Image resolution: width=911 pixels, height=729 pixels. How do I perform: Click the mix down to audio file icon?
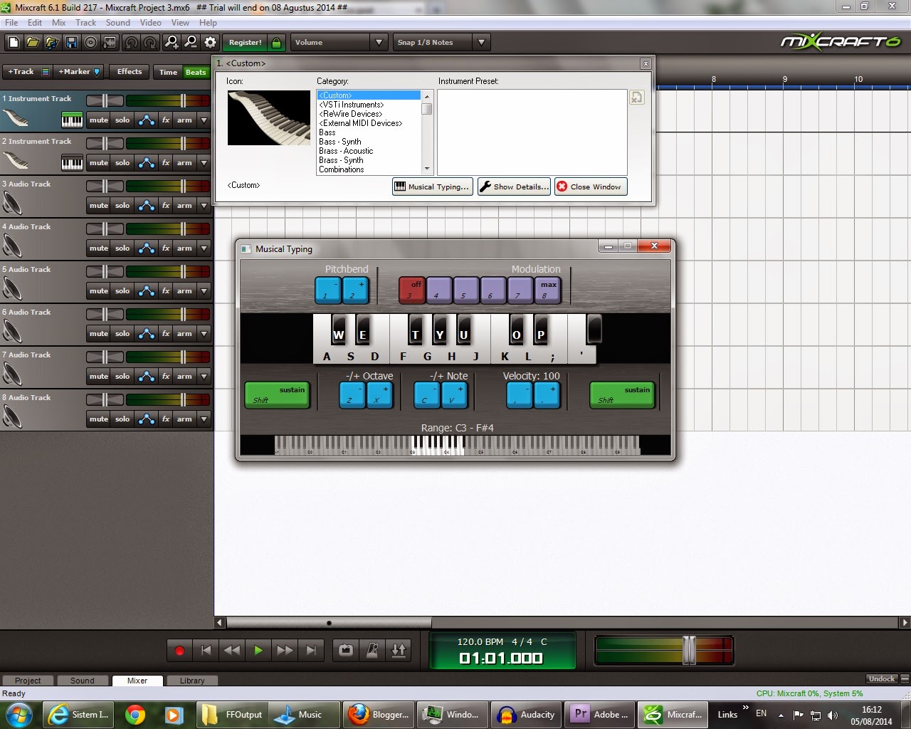coord(110,43)
